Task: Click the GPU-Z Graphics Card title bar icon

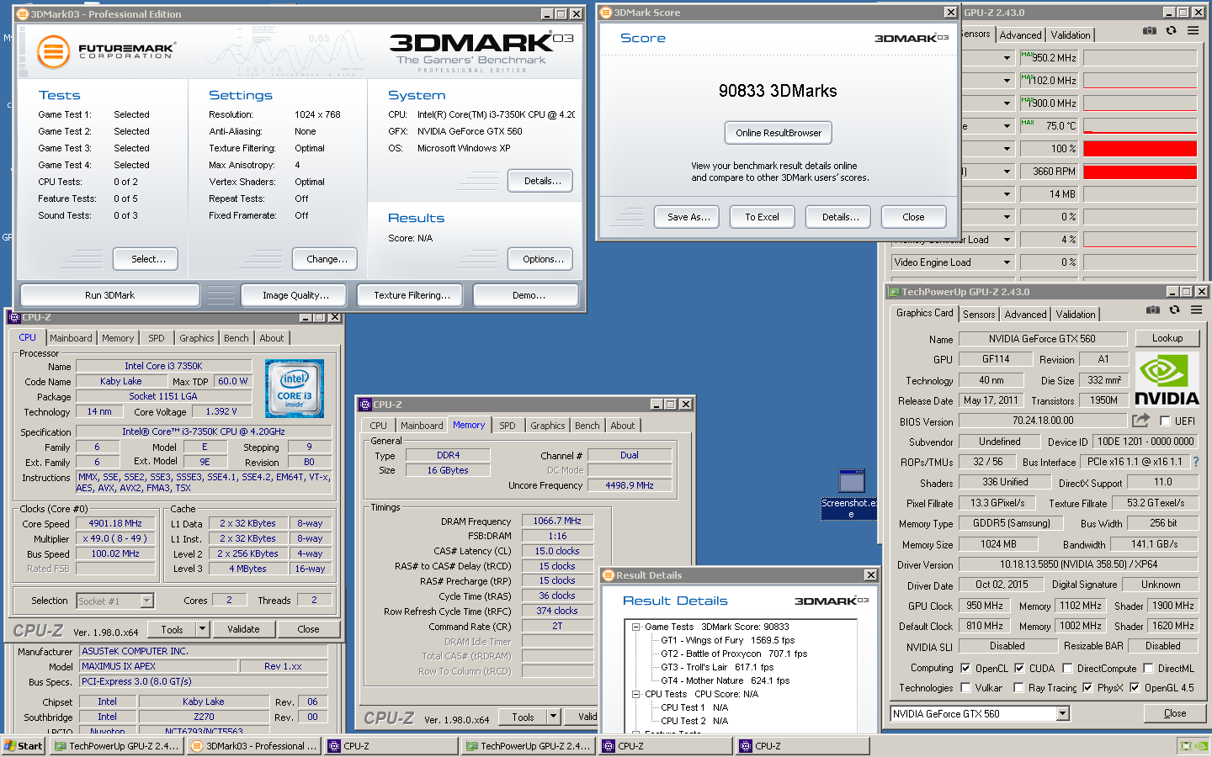Action: point(894,292)
